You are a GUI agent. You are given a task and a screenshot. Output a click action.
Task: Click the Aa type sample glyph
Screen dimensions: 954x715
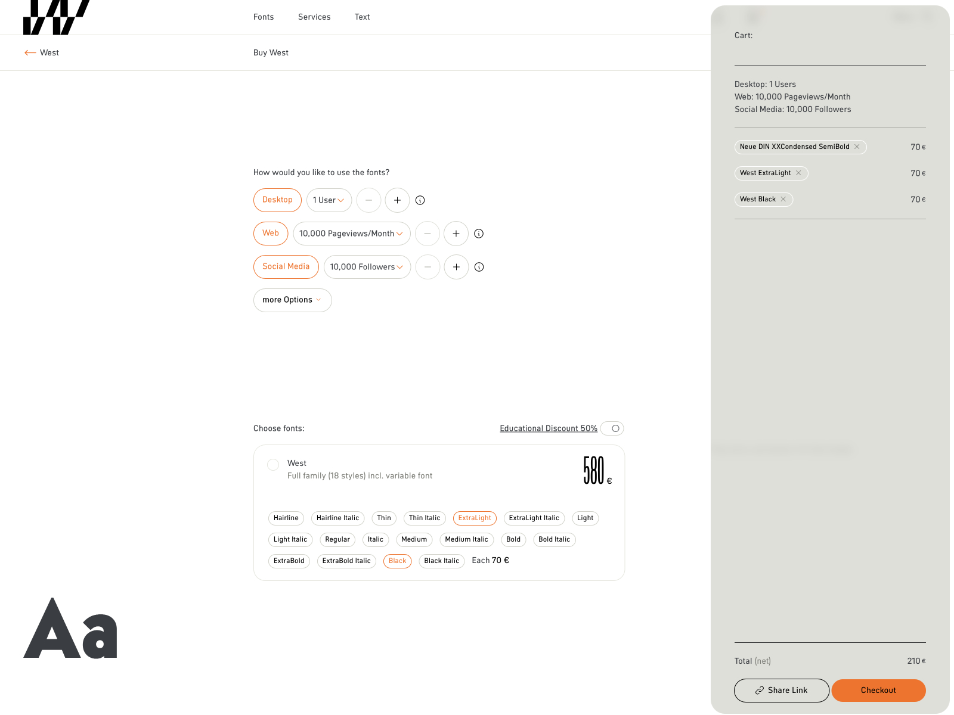point(70,628)
